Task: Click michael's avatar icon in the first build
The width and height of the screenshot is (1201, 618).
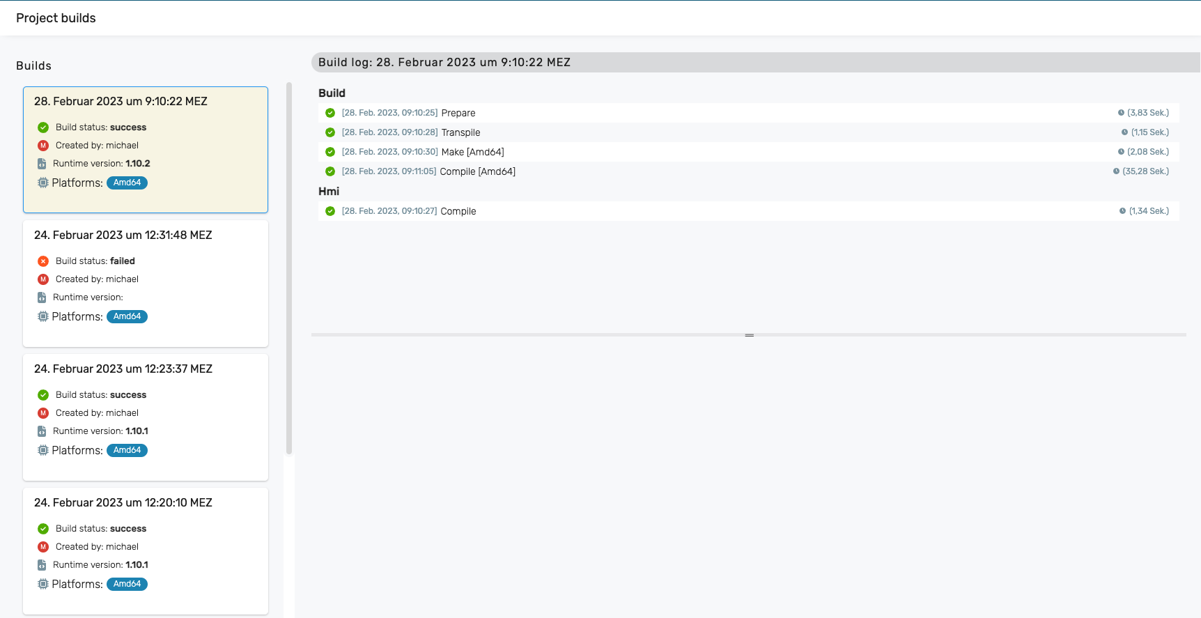Action: coord(43,146)
